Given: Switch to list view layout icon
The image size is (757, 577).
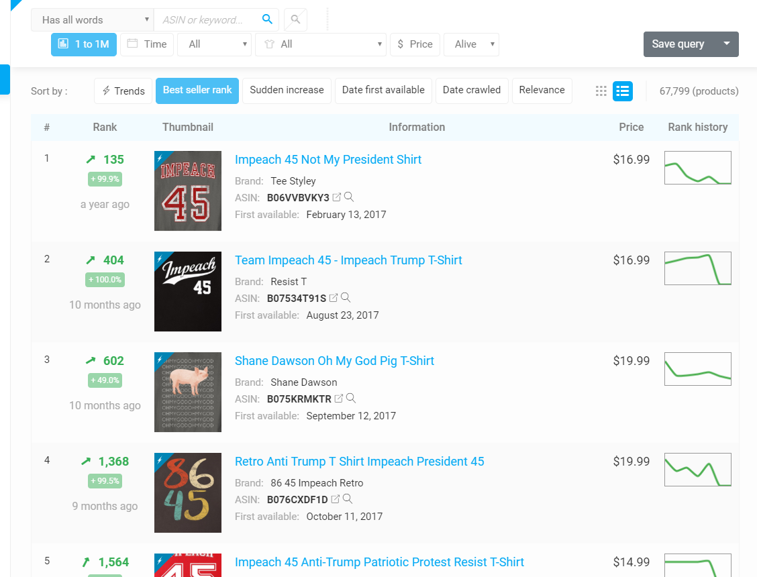Looking at the screenshot, I should 622,91.
